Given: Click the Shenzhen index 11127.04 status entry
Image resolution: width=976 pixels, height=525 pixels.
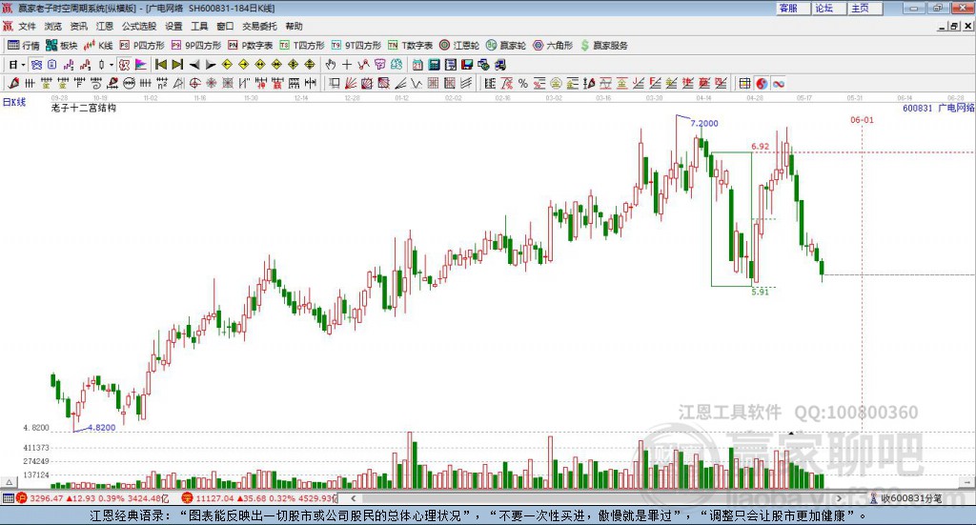Looking at the screenshot, I should coord(259,498).
